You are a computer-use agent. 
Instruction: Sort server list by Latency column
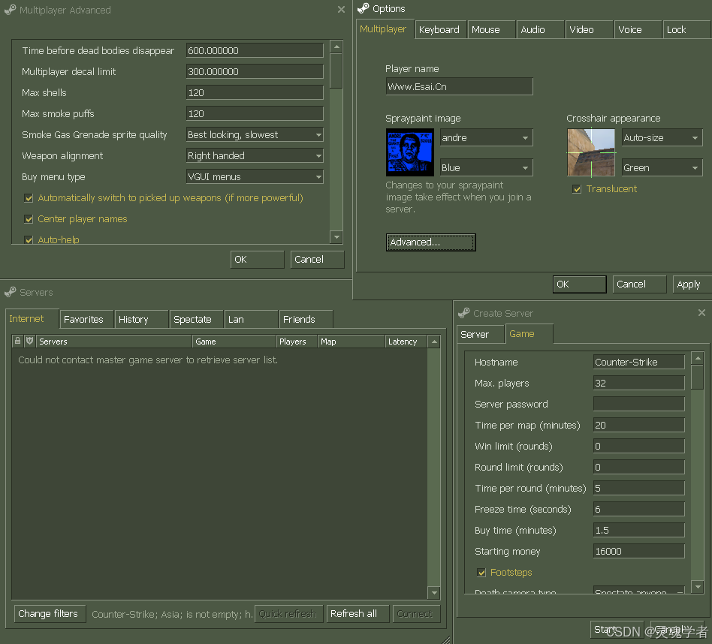[x=406, y=342]
